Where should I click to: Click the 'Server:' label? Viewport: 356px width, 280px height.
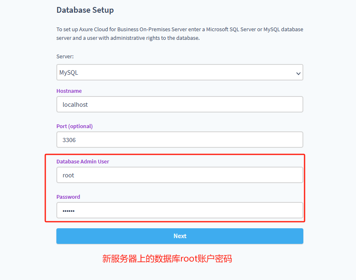(x=65, y=56)
